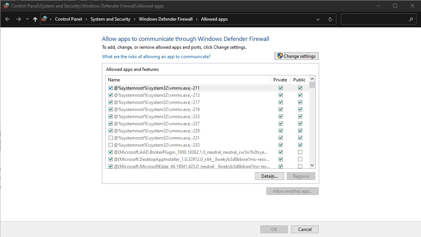Toggle the name checkbox for vmms.exe,-213
Viewport: 421px width, 237px height.
[110, 95]
